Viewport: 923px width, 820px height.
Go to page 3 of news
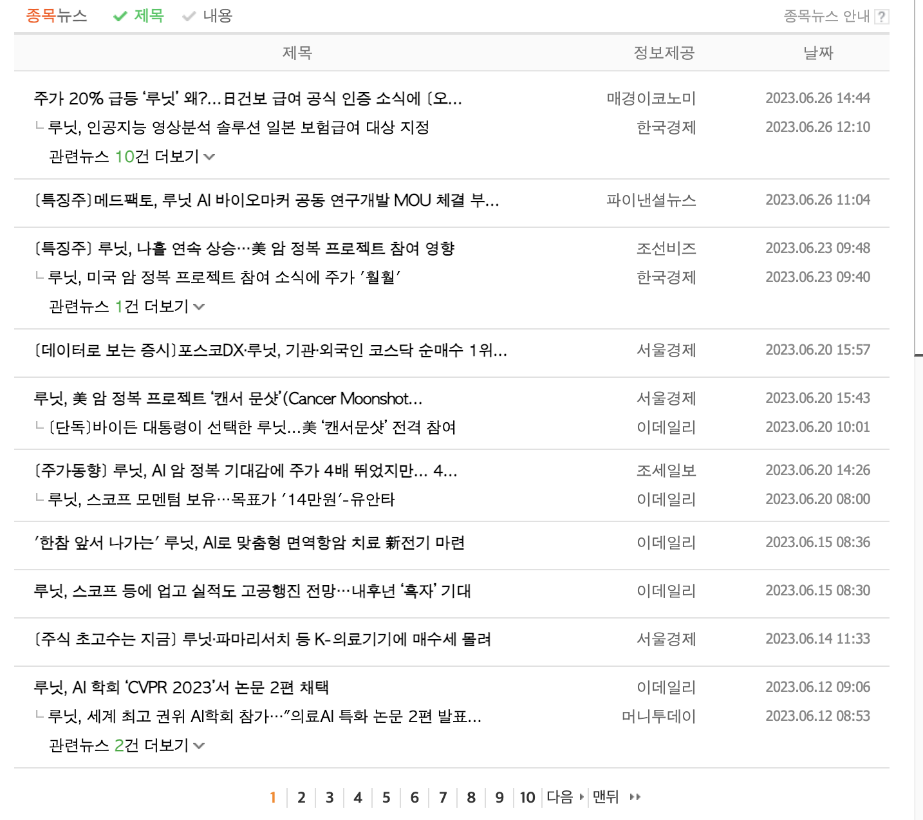click(x=330, y=797)
